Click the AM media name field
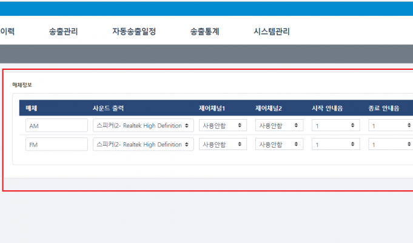413x243 pixels. click(56, 125)
